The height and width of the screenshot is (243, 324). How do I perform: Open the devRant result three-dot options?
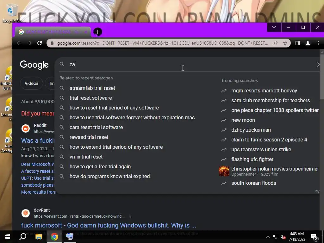tap(130, 216)
